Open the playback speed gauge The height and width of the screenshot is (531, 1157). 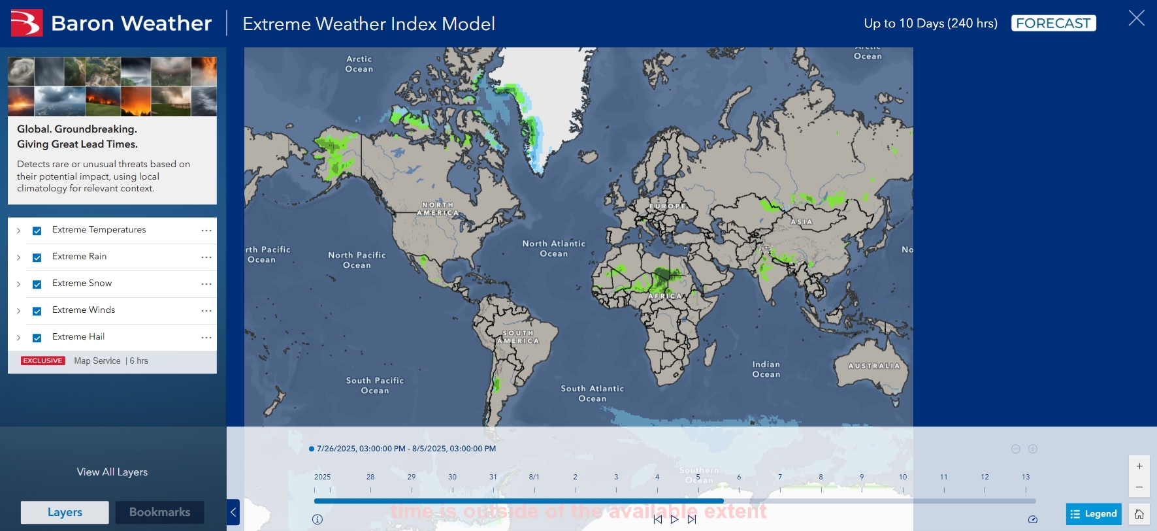coord(1032,519)
